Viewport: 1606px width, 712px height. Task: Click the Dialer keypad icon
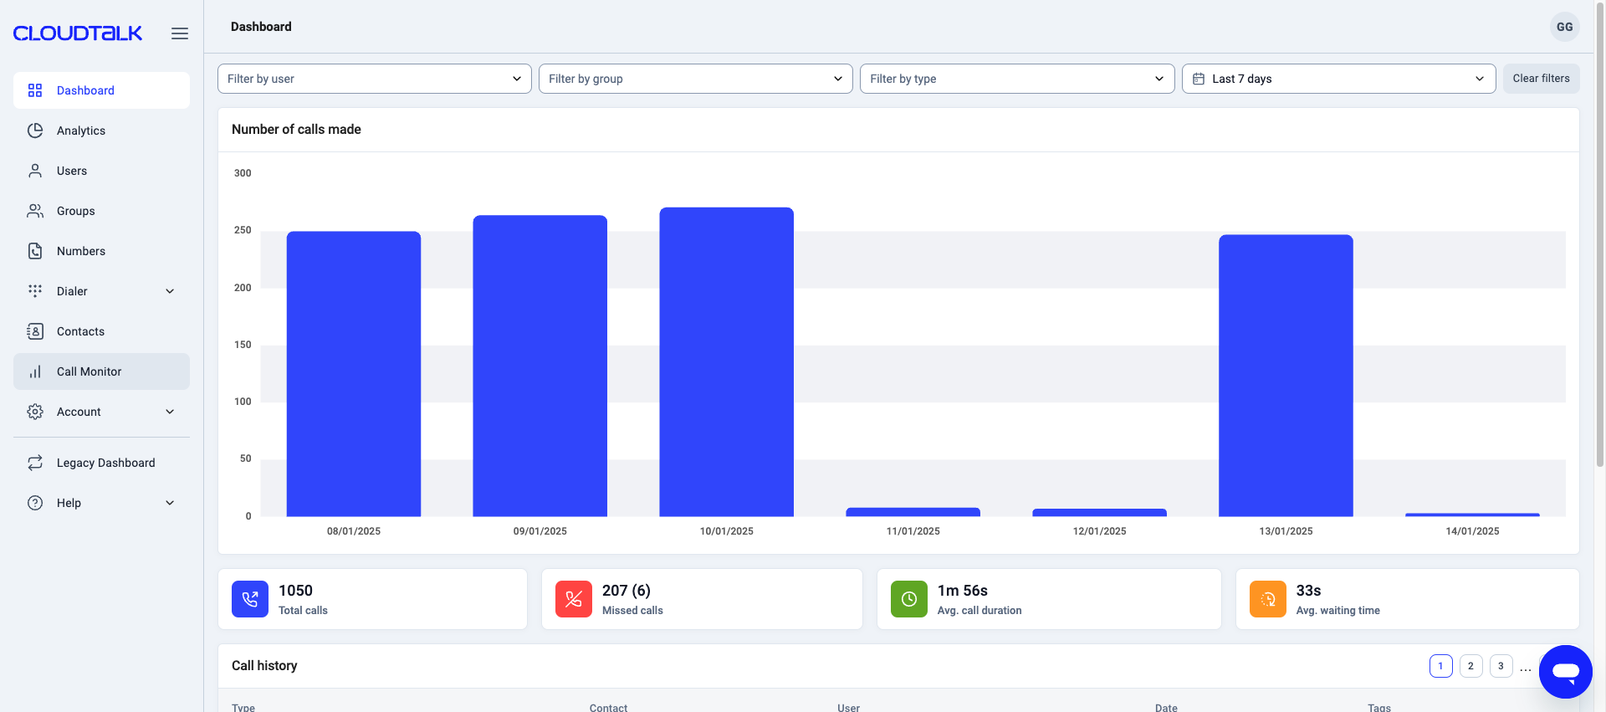35,291
